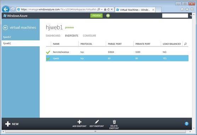Open a new blank browser tab
This screenshot has height=135, width=197.
[x=158, y=10]
